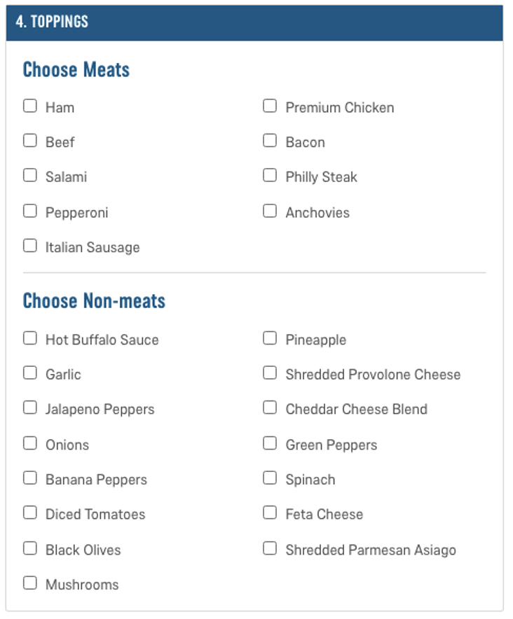Add Hot Buffalo Sauce topping

coord(30,339)
